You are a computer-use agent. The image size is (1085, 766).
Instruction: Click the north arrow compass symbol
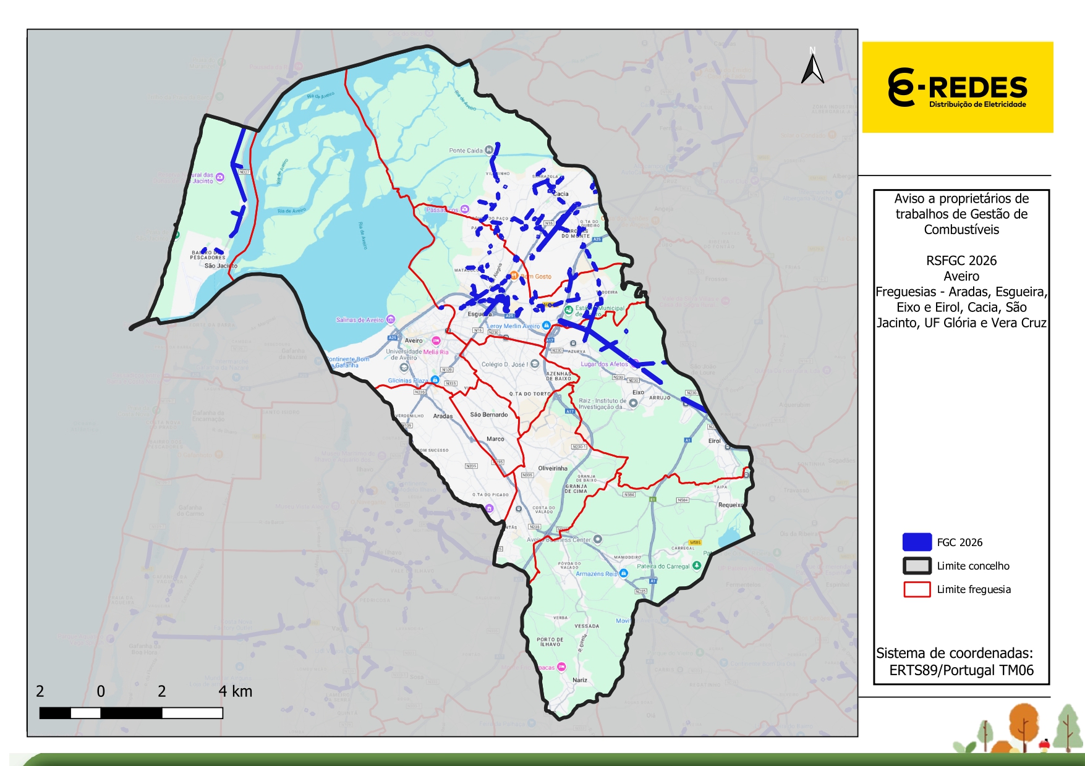pos(812,67)
